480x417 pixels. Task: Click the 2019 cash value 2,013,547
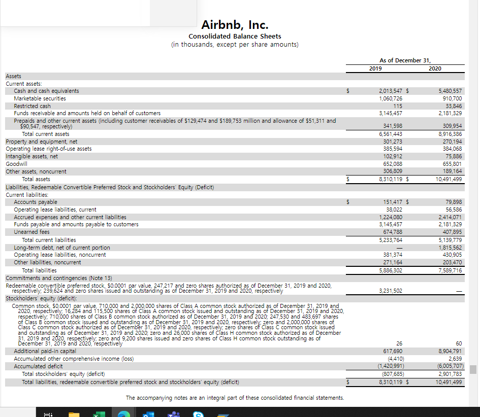click(x=390, y=91)
